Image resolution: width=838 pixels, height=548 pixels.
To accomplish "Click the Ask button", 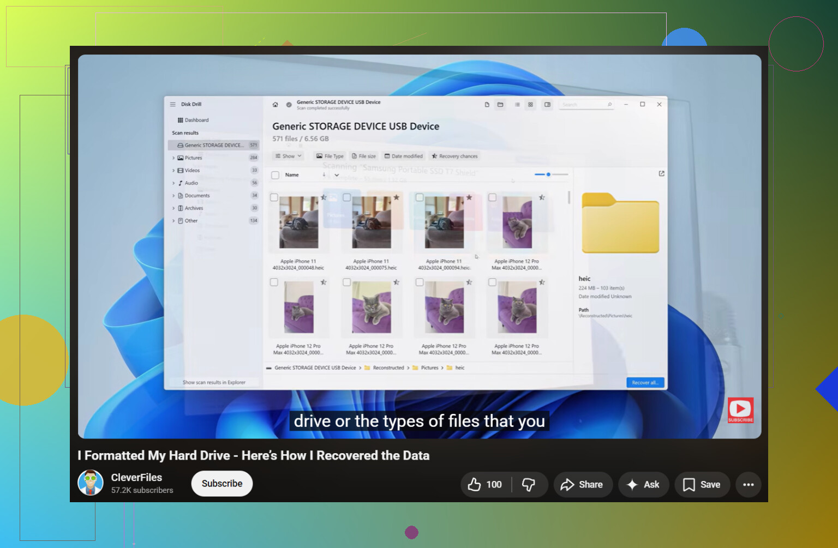I will [x=644, y=484].
